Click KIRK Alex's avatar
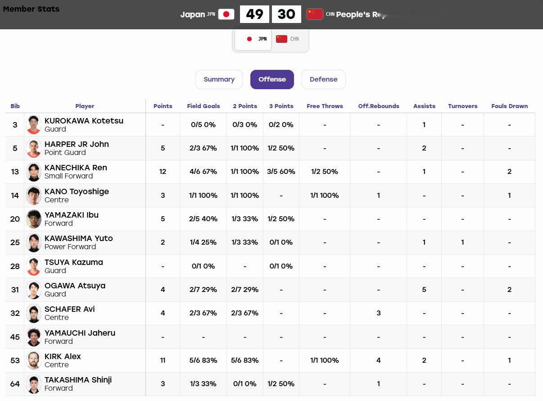Screen dimensions: 543x401 coord(34,360)
